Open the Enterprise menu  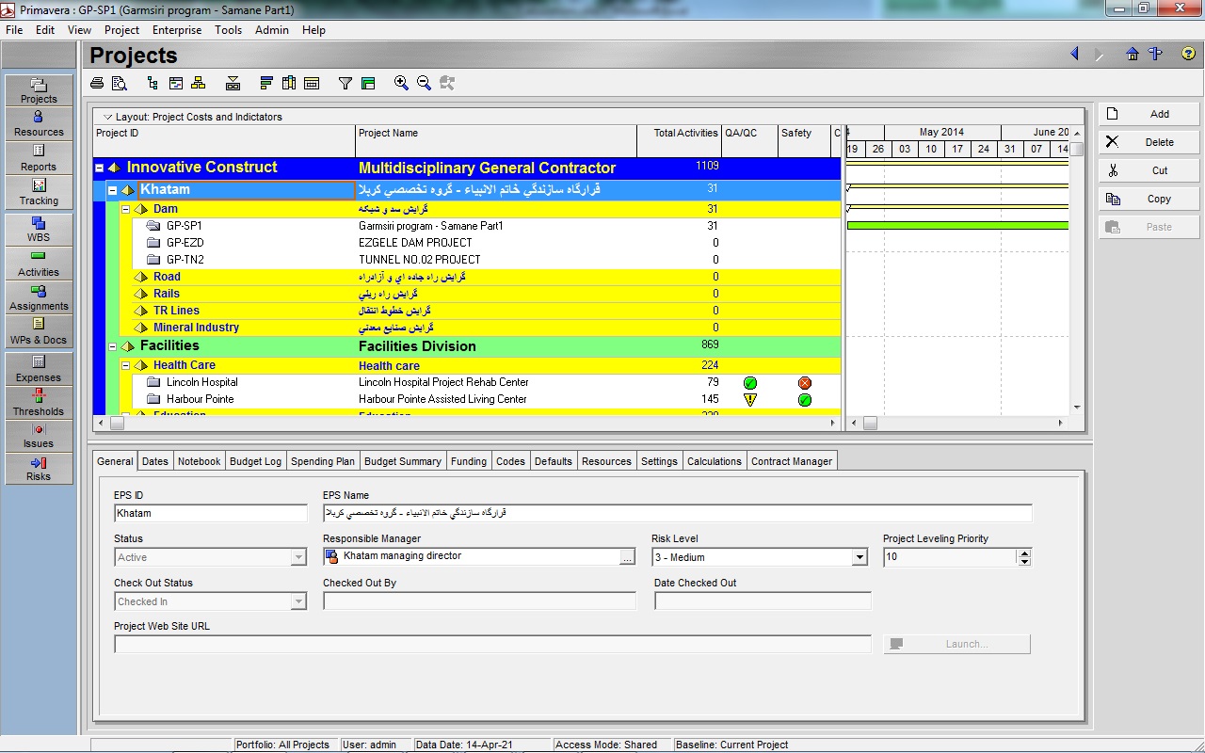point(177,30)
